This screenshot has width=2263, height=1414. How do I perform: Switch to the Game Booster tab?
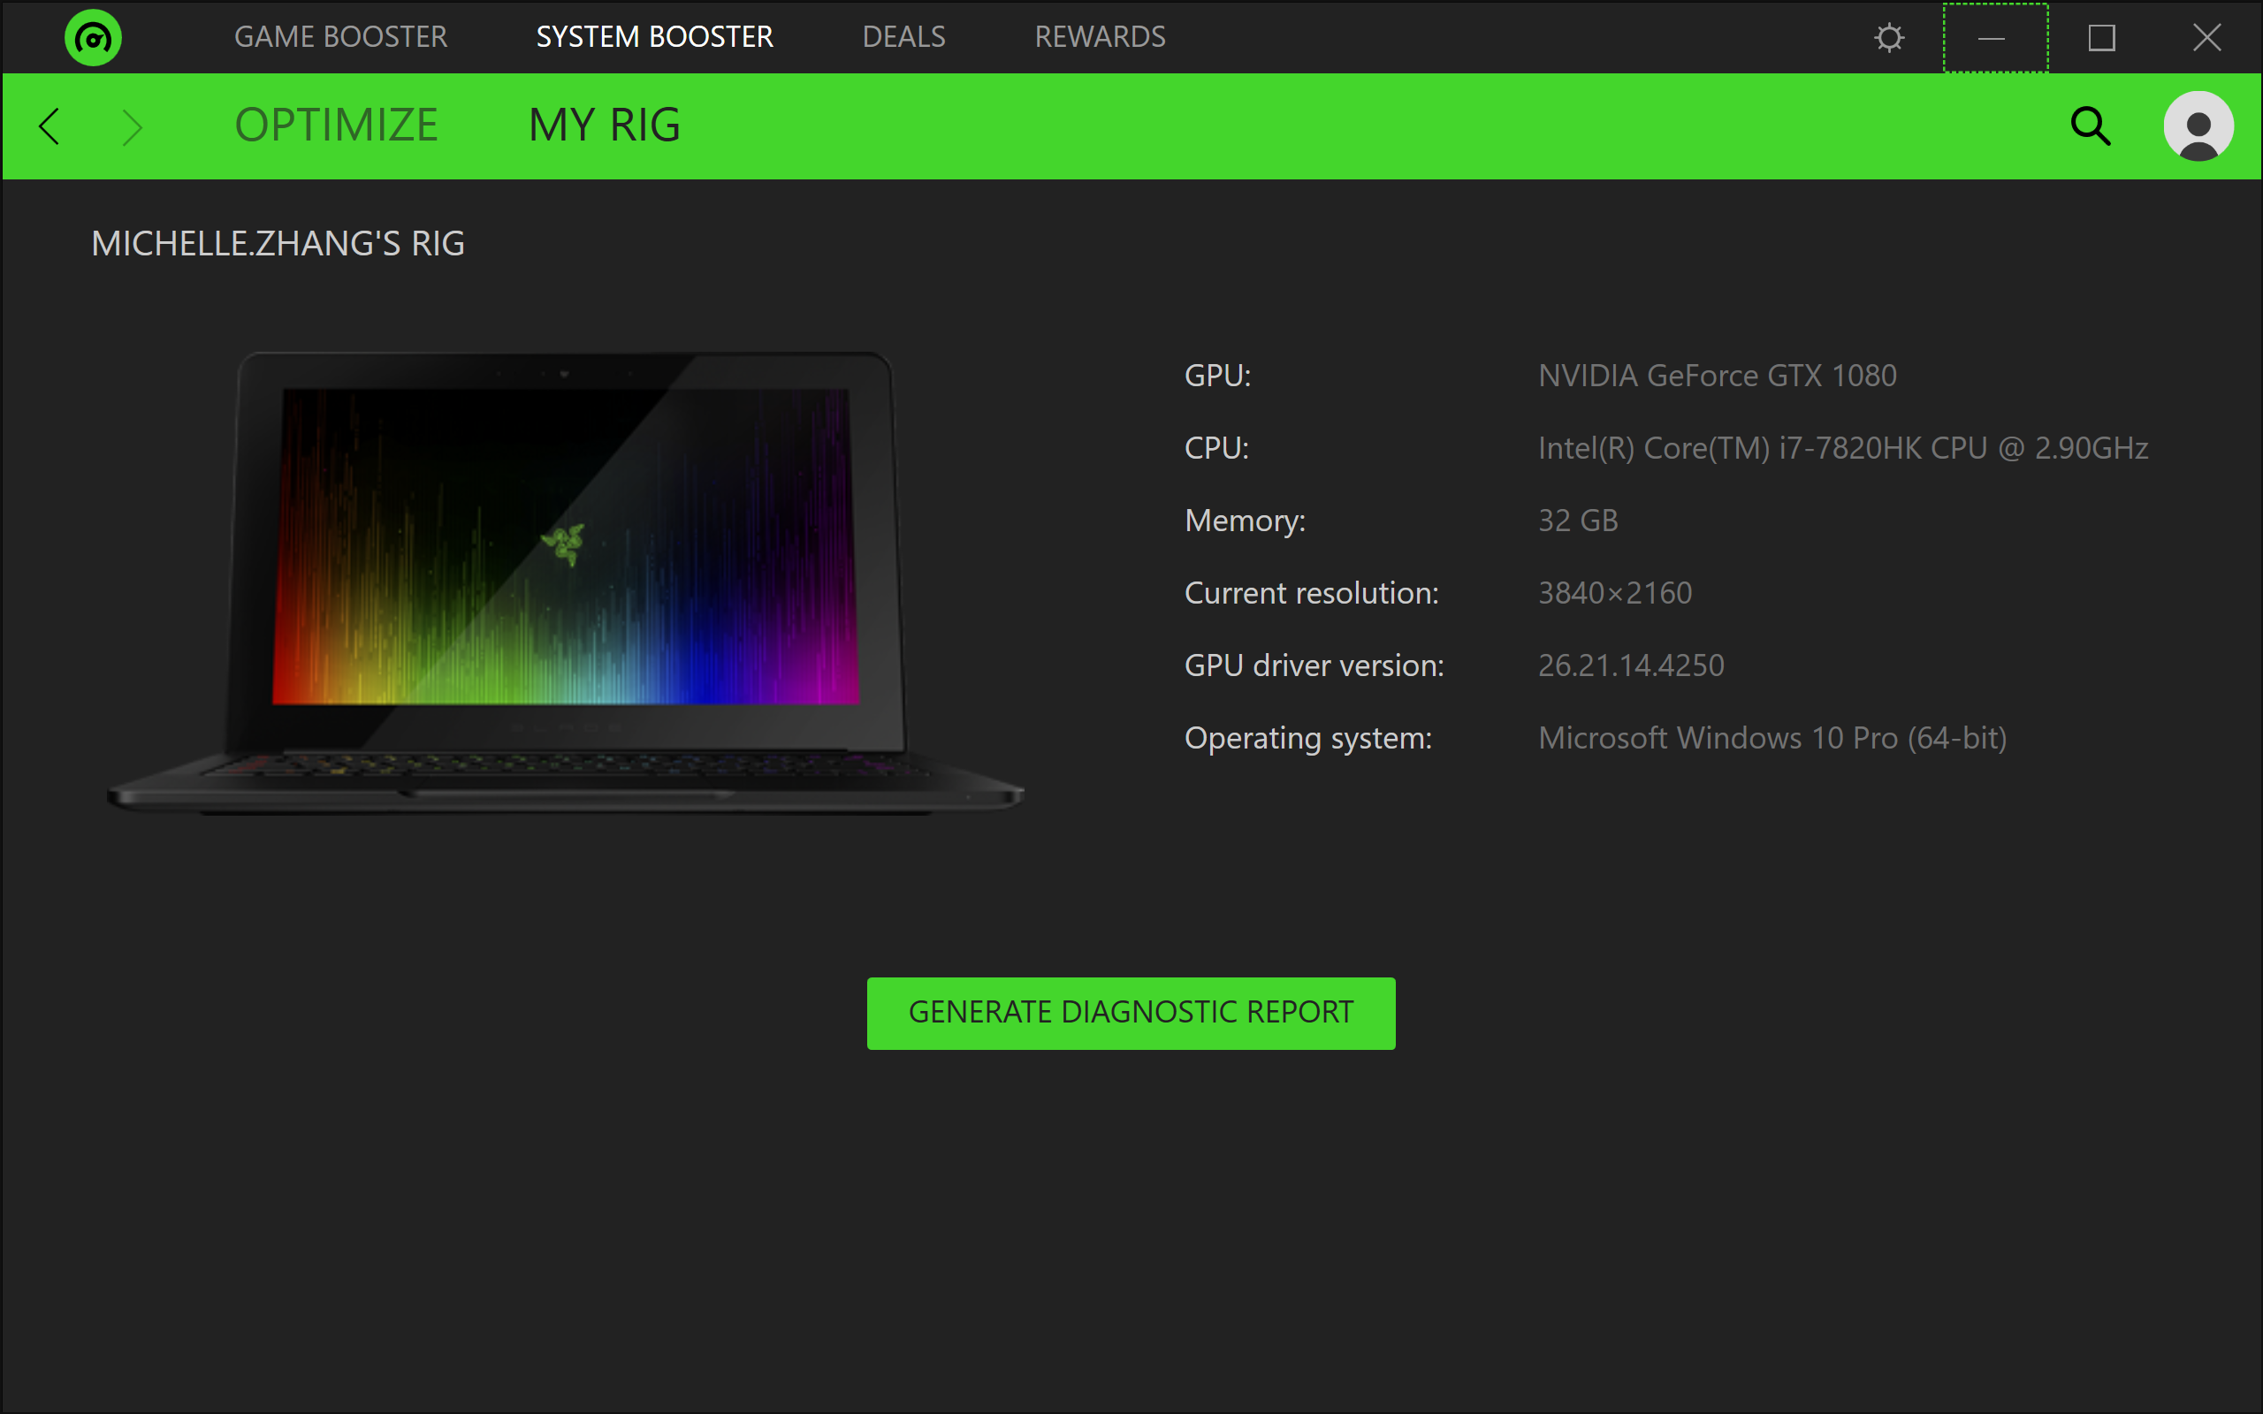(340, 37)
